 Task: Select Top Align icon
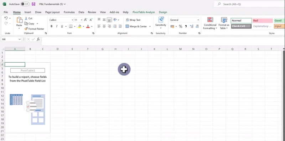tap(99, 20)
